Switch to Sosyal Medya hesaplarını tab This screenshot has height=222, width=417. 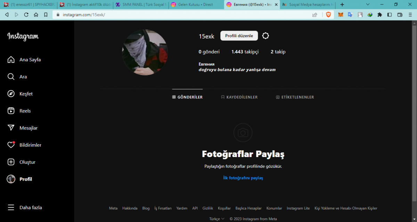[308, 5]
